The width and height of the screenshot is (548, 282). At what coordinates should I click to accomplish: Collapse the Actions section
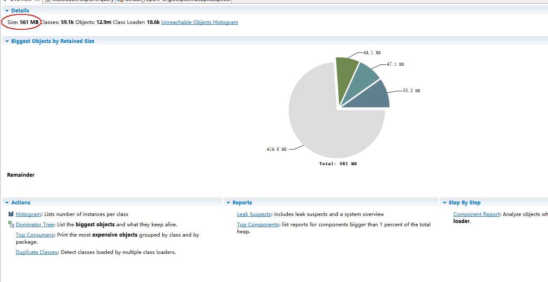7,203
